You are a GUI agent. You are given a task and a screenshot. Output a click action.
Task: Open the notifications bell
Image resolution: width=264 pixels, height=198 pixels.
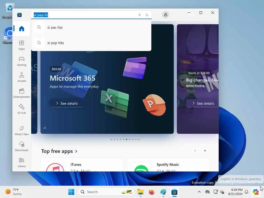point(246,192)
